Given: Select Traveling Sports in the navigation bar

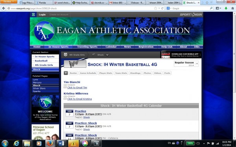Looking at the screenshot, I should [x=87, y=47].
